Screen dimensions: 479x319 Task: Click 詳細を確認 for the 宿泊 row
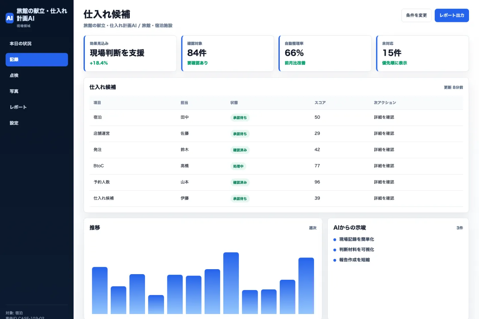pos(384,117)
